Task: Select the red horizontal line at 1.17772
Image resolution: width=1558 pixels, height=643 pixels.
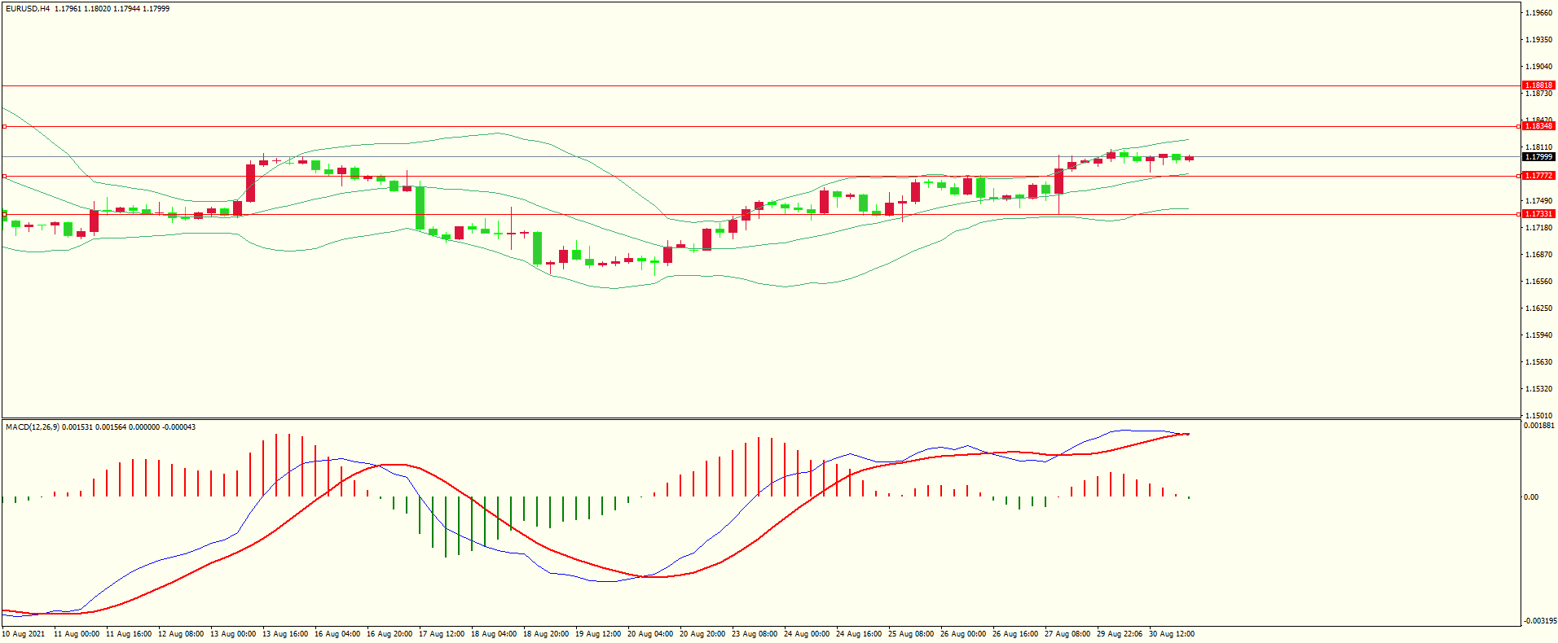Action: [761, 176]
